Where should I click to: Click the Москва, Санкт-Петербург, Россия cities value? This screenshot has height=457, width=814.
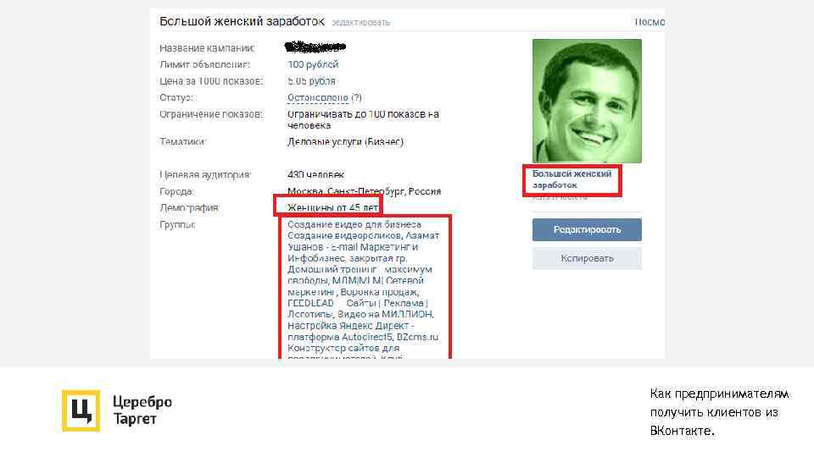364,191
